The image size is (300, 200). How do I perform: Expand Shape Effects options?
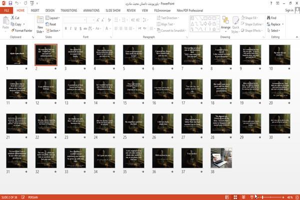pyautogui.click(x=252, y=31)
